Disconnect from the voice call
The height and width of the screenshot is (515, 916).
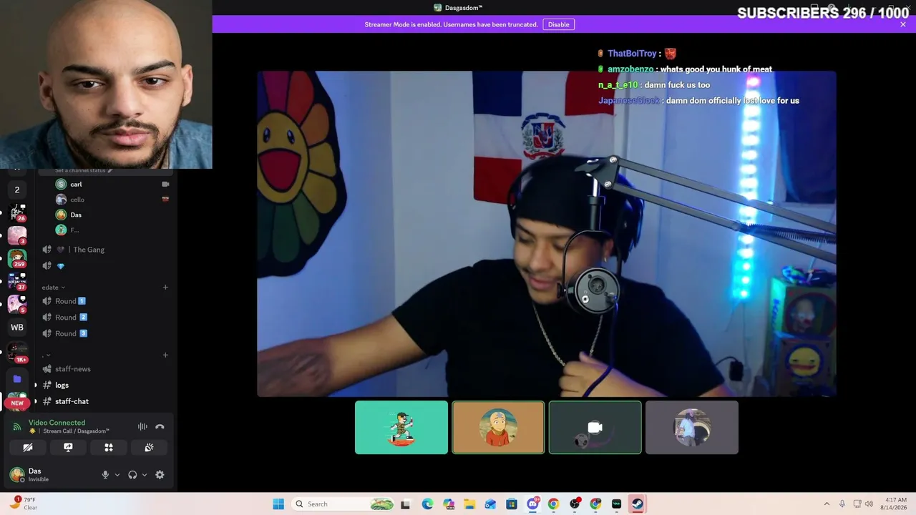(x=160, y=426)
